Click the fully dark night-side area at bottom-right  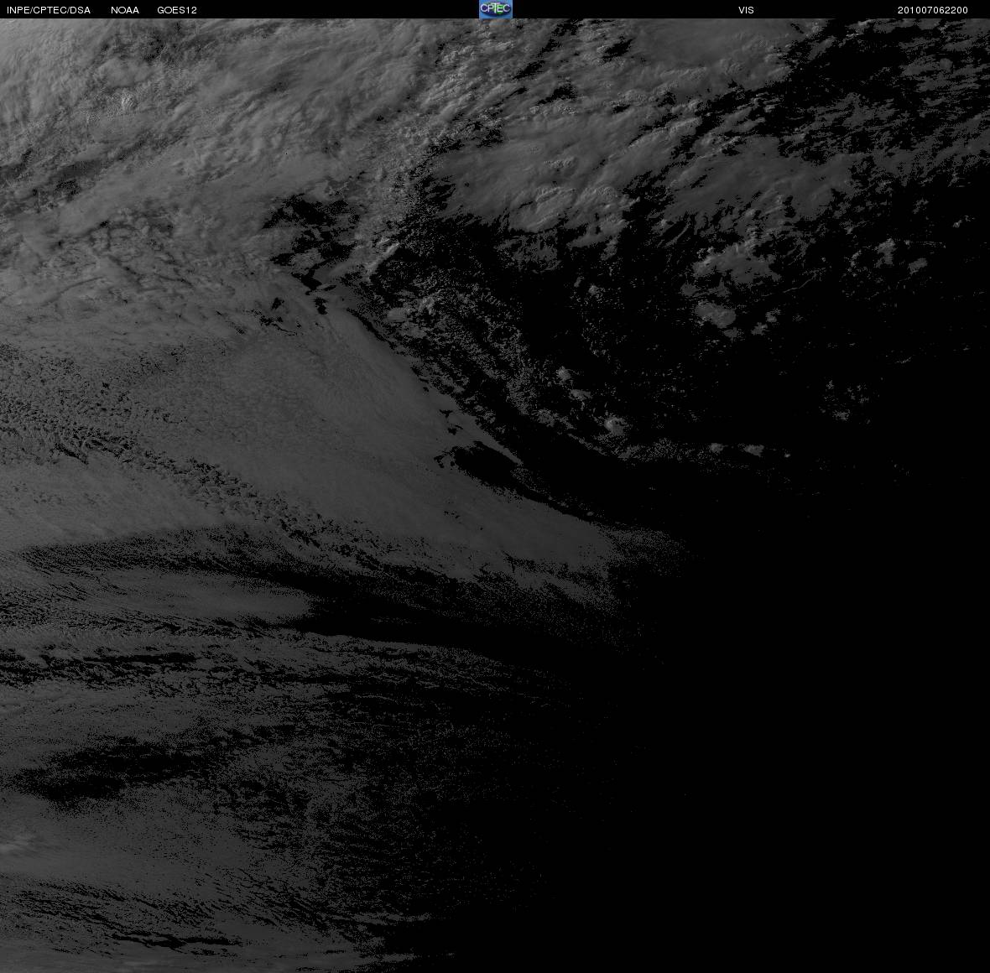tap(821, 757)
